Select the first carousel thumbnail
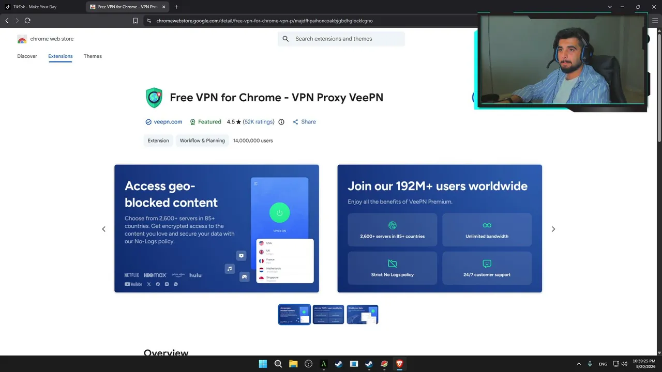The height and width of the screenshot is (372, 662). [x=294, y=314]
